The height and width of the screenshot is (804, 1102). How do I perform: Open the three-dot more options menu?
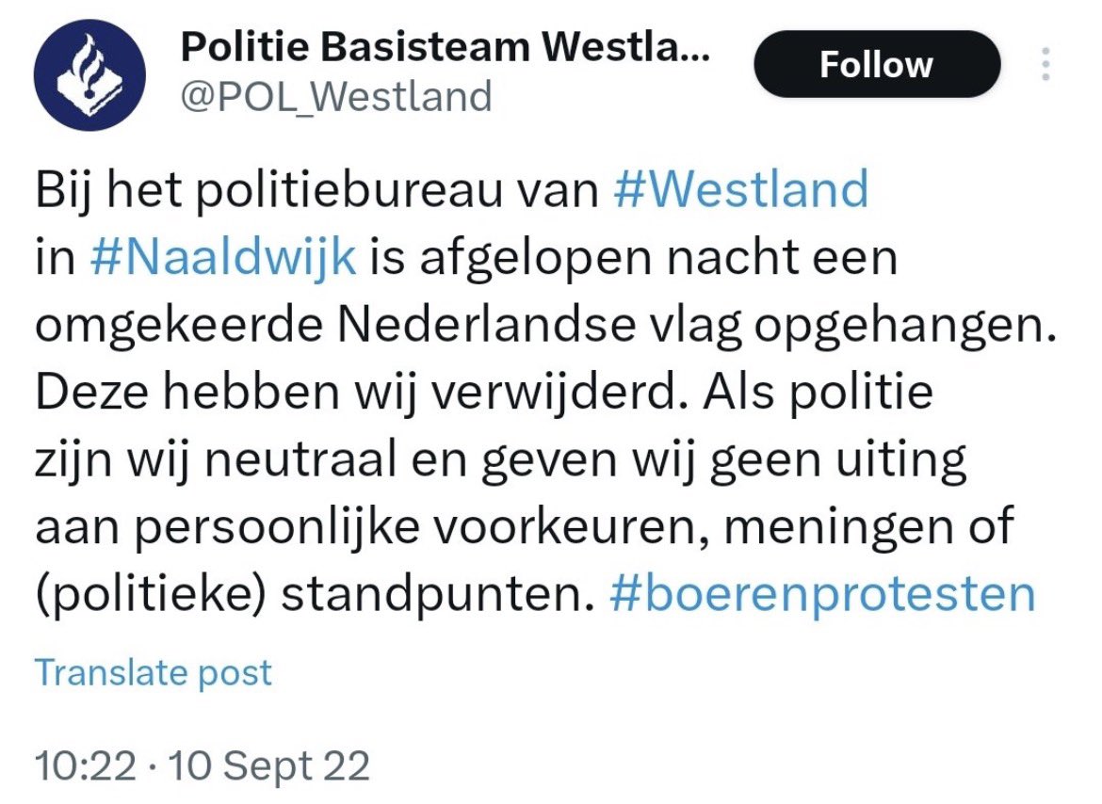click(x=1045, y=64)
